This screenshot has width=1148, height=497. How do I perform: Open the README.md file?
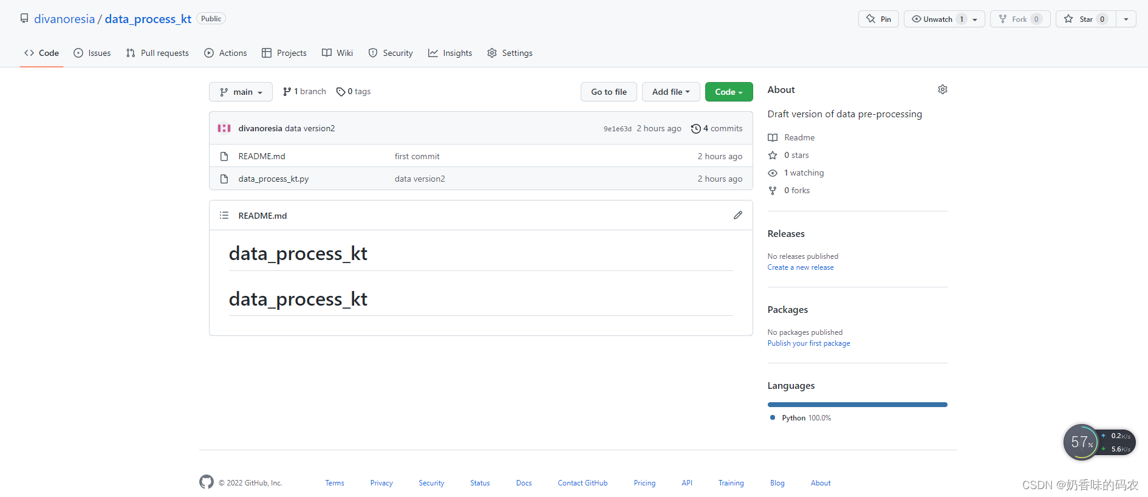[x=262, y=156]
